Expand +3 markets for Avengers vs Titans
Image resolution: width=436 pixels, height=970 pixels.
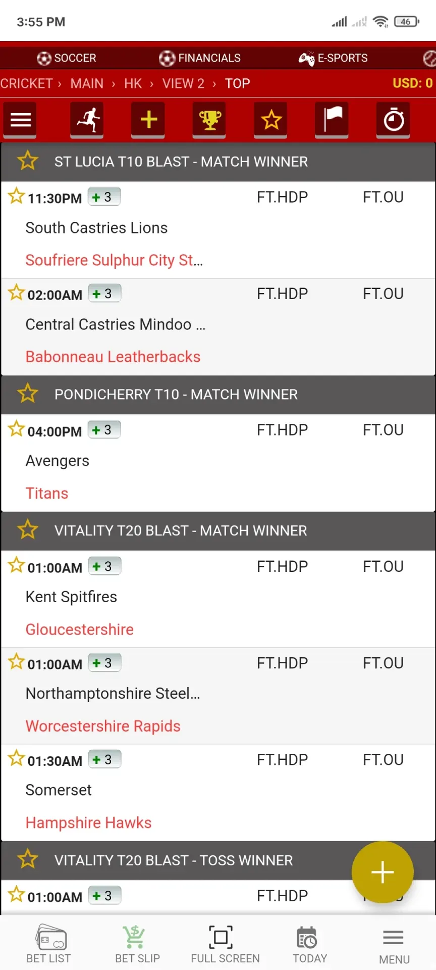click(x=104, y=429)
